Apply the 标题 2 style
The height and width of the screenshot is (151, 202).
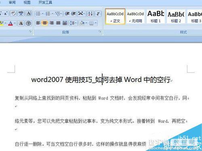coord(176,17)
